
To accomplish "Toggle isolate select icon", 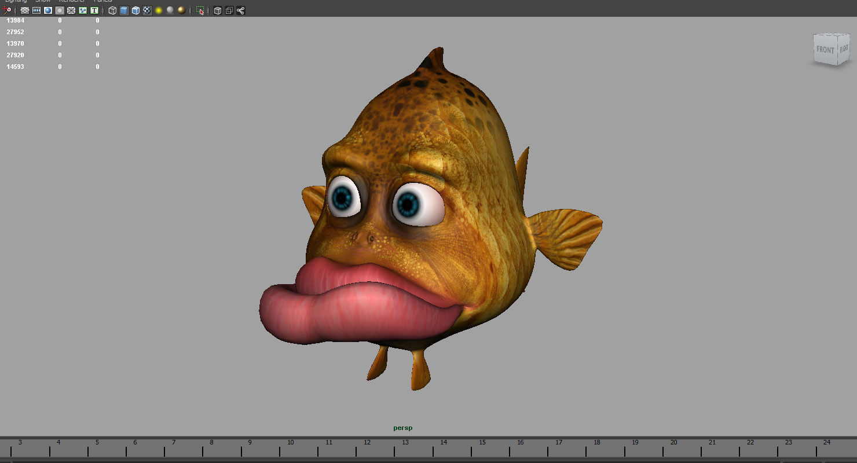I will pos(200,10).
